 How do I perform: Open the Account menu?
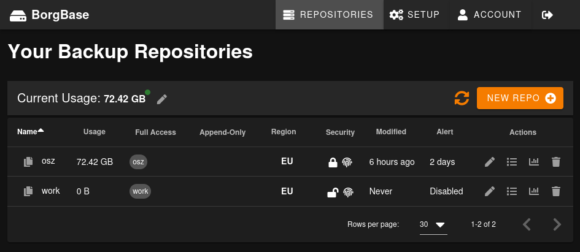pos(489,15)
